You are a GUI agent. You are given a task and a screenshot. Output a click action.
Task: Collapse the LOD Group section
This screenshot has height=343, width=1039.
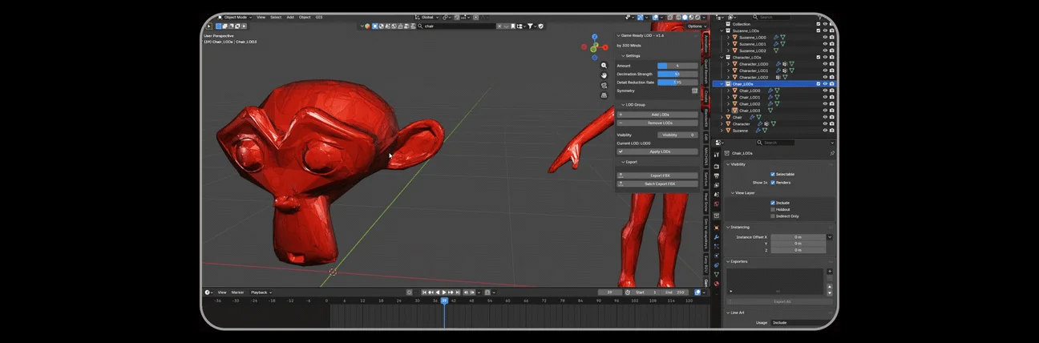pyautogui.click(x=633, y=105)
